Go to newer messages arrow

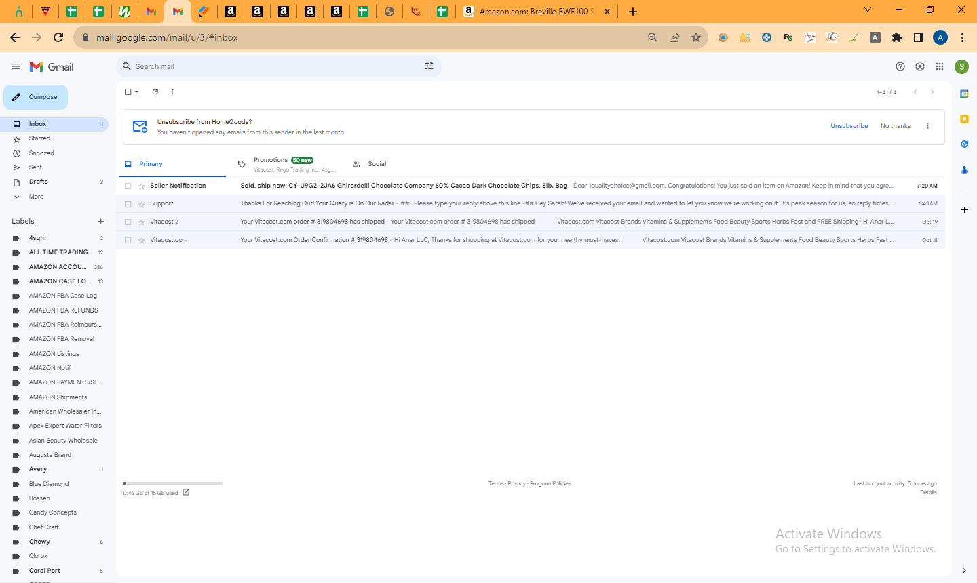click(x=915, y=92)
